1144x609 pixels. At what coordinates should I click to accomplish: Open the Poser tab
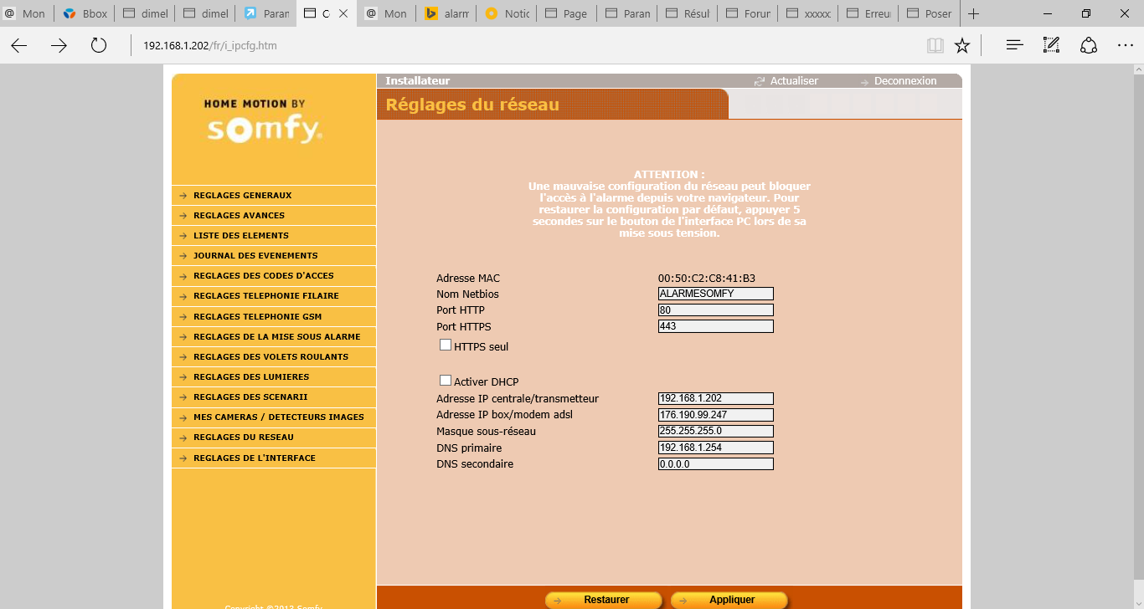tap(929, 13)
